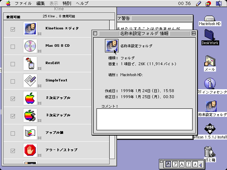Select the アップル旗 flag icon
The width and height of the screenshot is (227, 170).
[30, 133]
